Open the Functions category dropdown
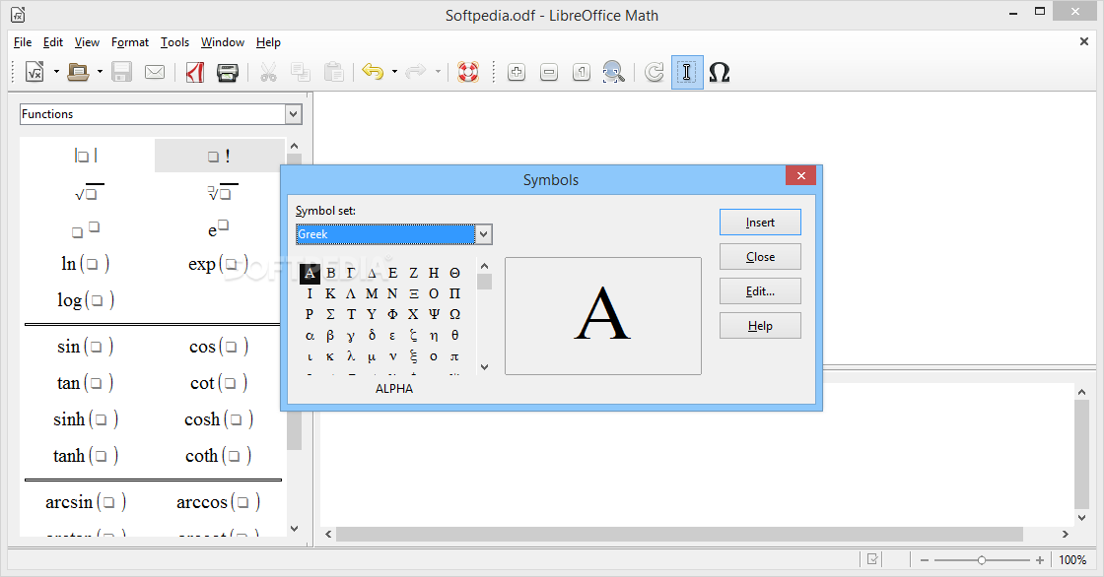The height and width of the screenshot is (577, 1104). point(294,114)
